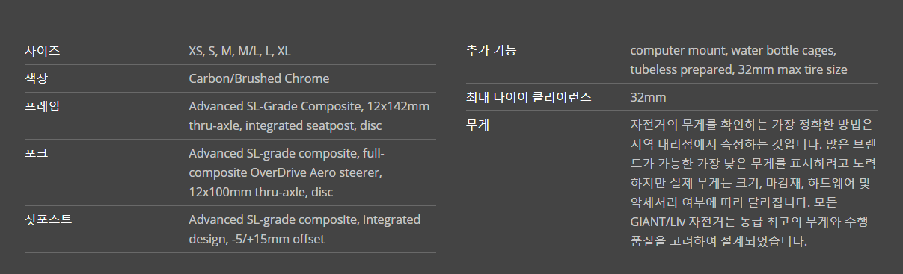Select the Korean weight disclaimer paragraph

click(753, 183)
